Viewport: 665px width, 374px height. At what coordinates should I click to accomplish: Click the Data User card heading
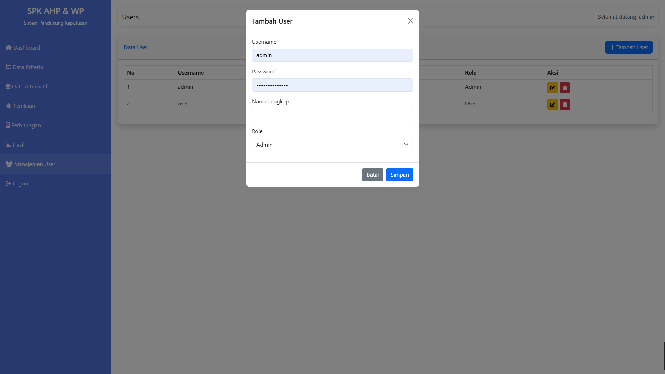[136, 47]
